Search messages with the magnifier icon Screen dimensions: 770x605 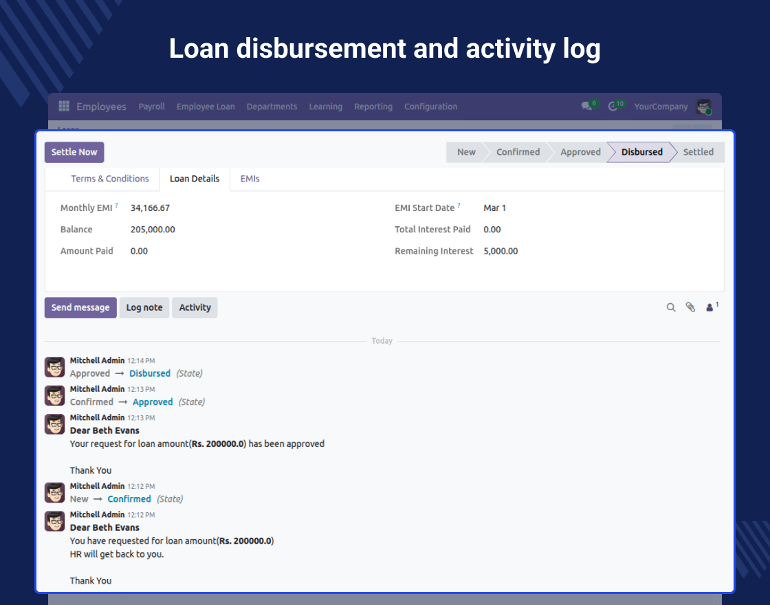pos(671,307)
